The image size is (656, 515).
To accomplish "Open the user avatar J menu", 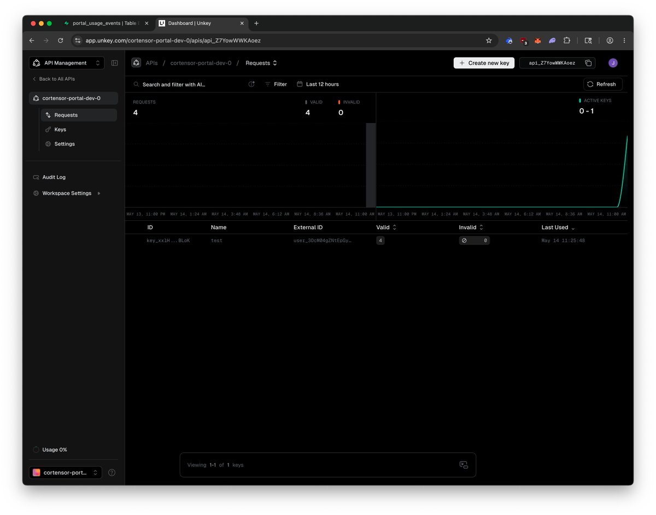I will coord(613,63).
